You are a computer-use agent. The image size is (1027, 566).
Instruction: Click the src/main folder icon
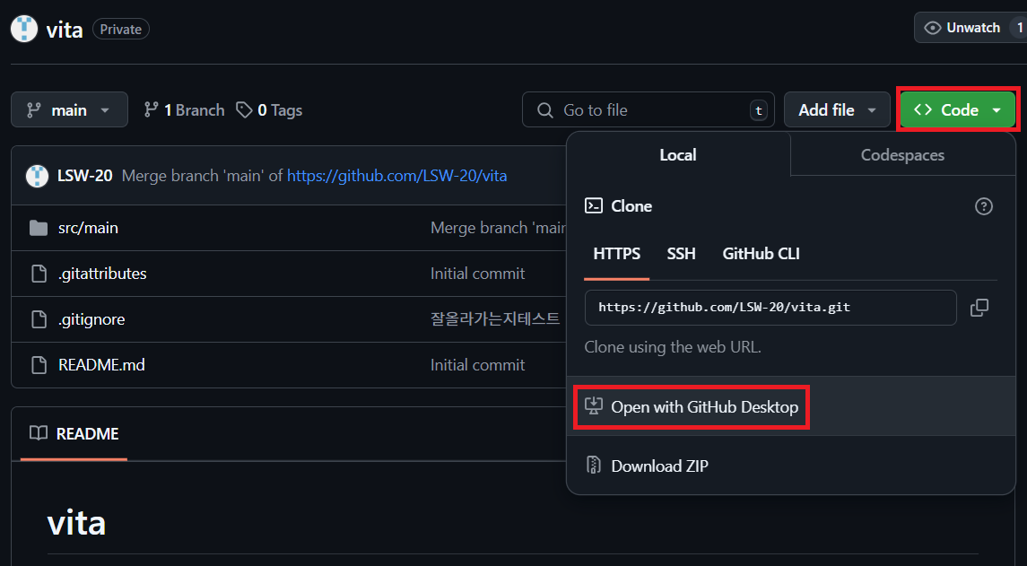click(x=39, y=228)
